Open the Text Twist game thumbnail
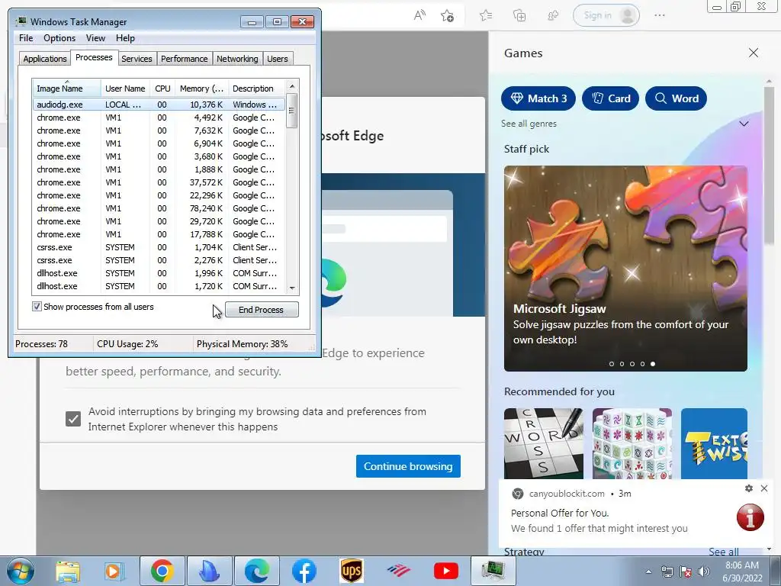This screenshot has height=586, width=781. click(714, 443)
